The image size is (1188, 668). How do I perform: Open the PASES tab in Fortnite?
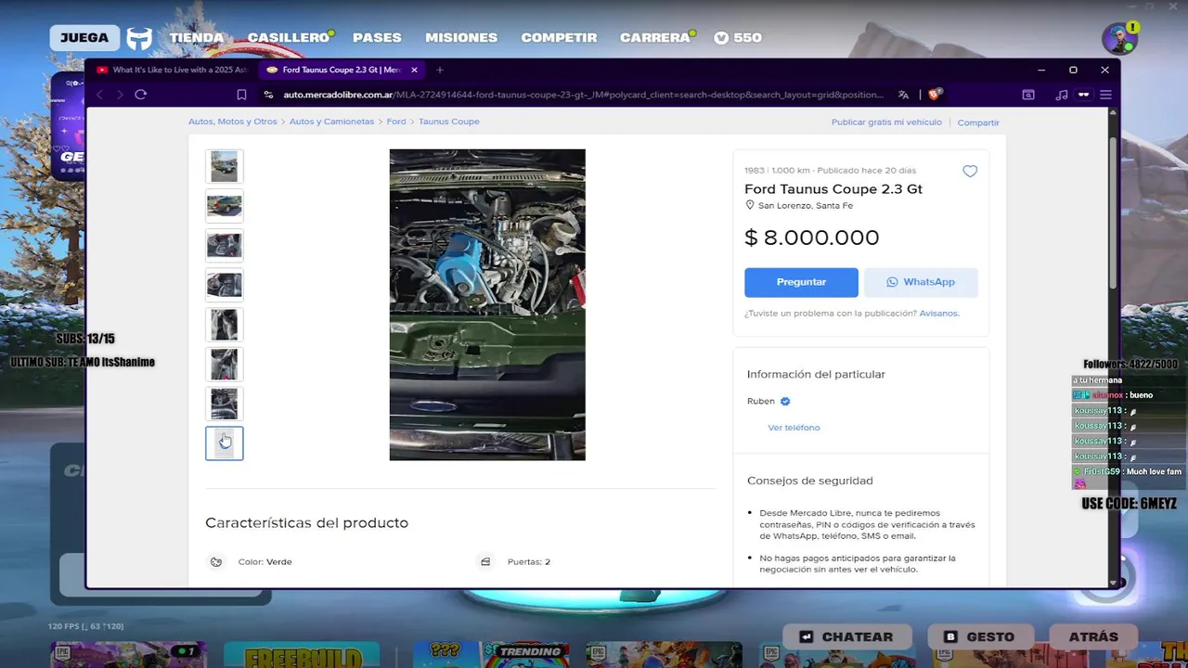[377, 38]
